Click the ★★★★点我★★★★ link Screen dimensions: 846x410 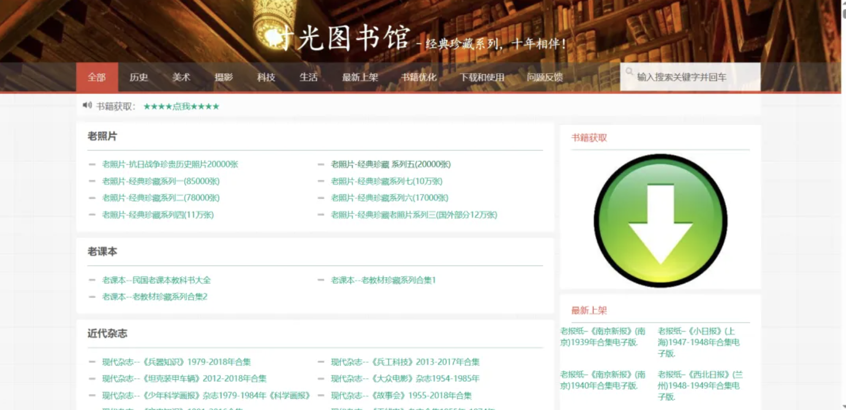point(181,106)
